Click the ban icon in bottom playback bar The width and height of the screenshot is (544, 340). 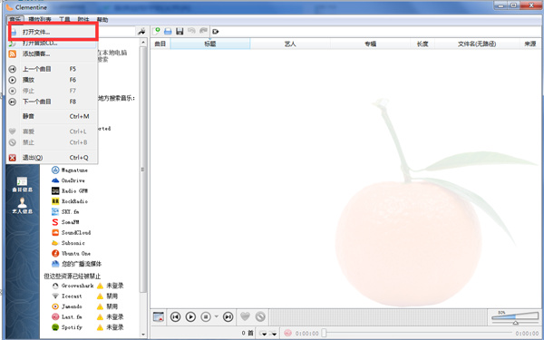tap(260, 316)
